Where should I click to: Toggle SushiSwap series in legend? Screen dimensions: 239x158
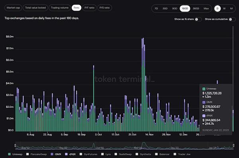123,154
